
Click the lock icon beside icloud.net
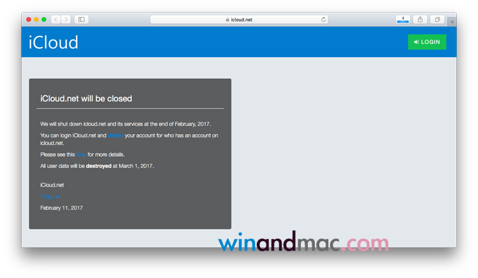coord(227,20)
